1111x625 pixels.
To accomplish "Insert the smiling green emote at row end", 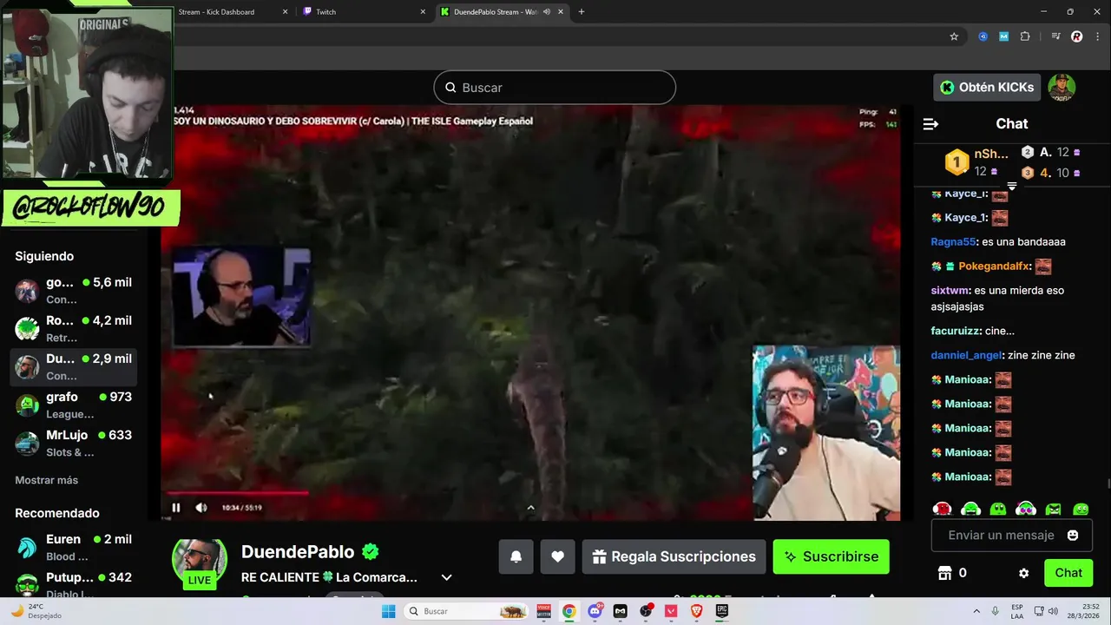I will click(x=1081, y=510).
